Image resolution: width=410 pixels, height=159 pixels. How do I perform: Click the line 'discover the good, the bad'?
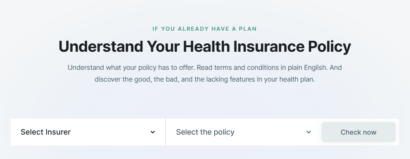pyautogui.click(x=205, y=79)
